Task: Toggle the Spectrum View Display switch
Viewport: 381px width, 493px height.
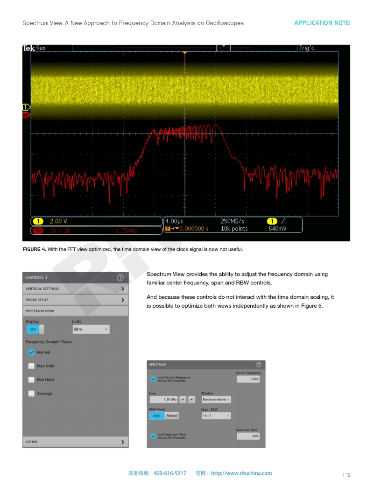Action: point(35,329)
